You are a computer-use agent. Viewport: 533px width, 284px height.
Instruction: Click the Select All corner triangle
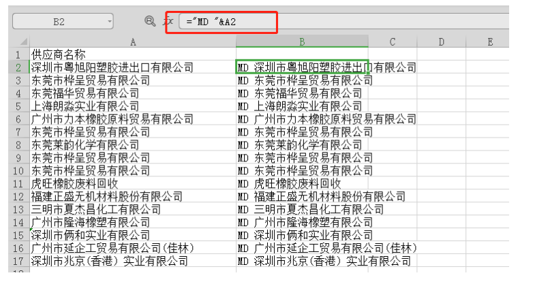(x=23, y=42)
